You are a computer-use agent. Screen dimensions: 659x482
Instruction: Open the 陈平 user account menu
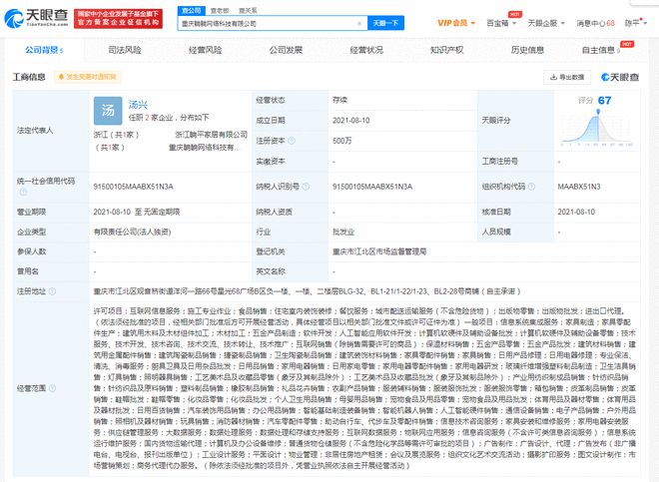click(633, 21)
